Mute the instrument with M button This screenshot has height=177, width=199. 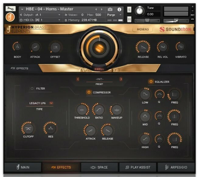(129, 19)
